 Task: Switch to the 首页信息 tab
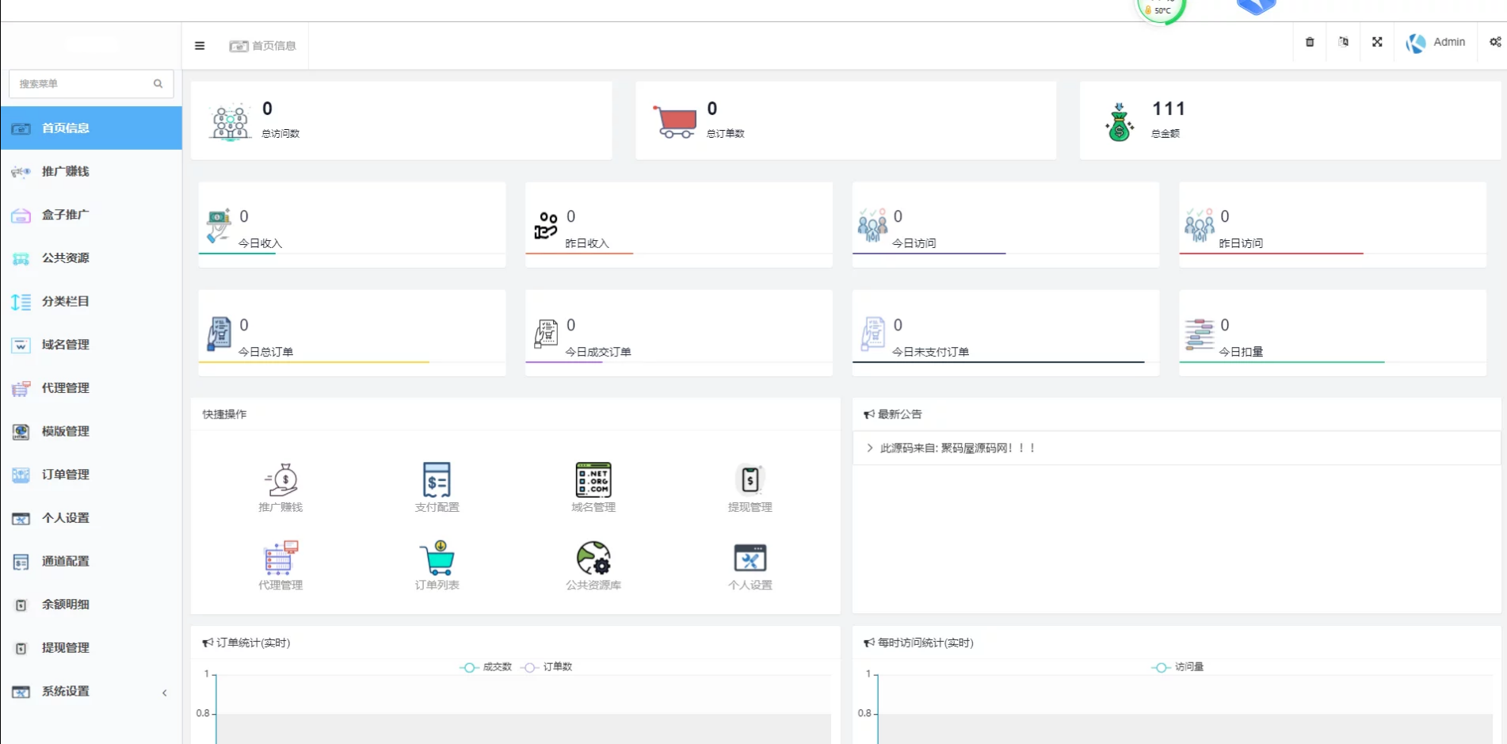[x=263, y=46]
